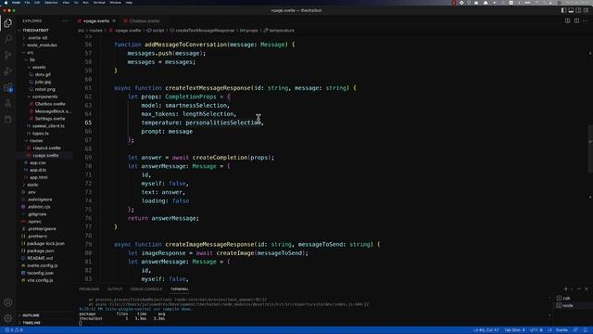The width and height of the screenshot is (593, 334).
Task: Click createTextMessageResponse in breadcrumb
Action: click(205, 31)
